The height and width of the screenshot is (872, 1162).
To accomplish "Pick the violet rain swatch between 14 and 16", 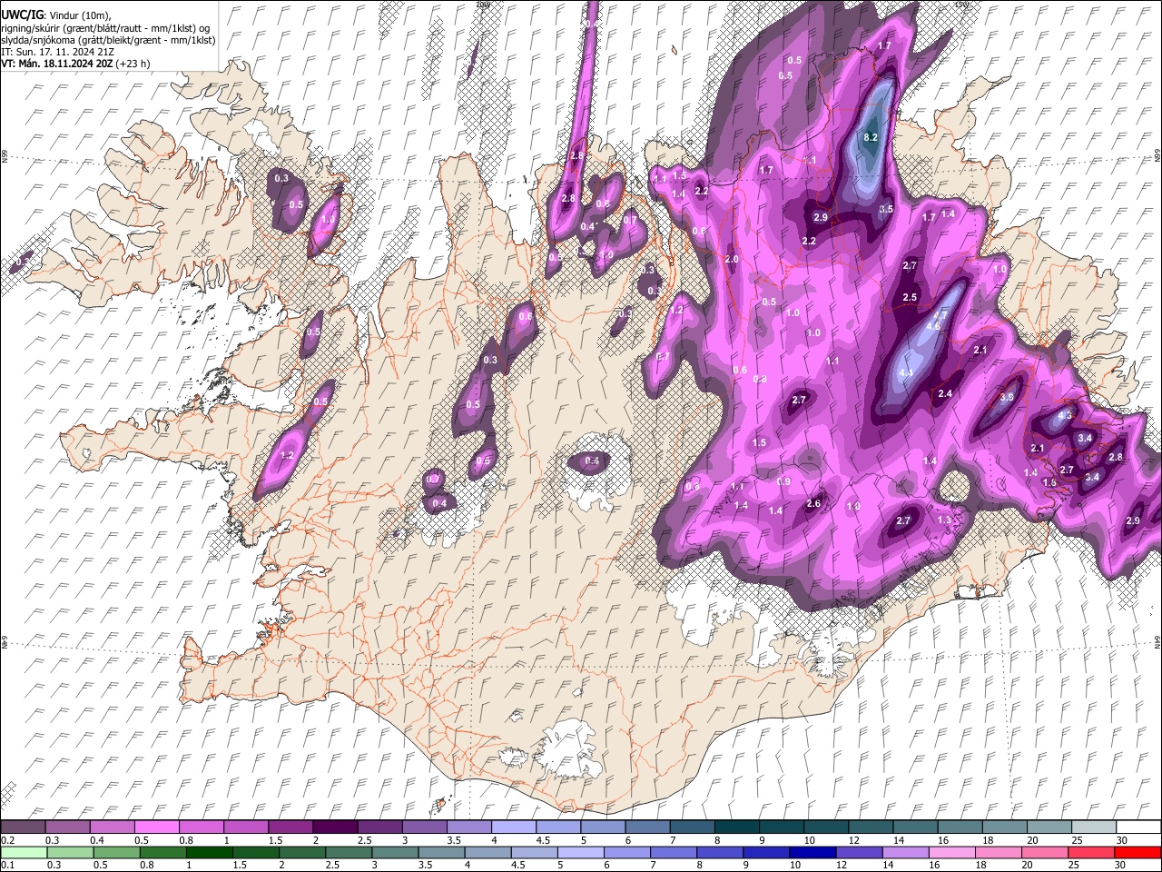I will pos(905,852).
